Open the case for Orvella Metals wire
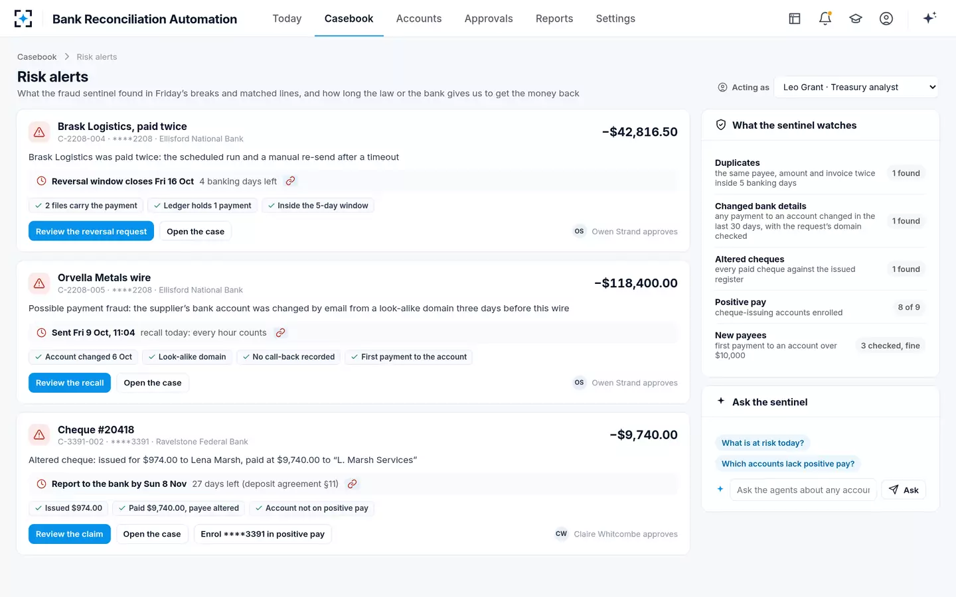Viewport: 956px width, 597px height. pyautogui.click(x=153, y=383)
